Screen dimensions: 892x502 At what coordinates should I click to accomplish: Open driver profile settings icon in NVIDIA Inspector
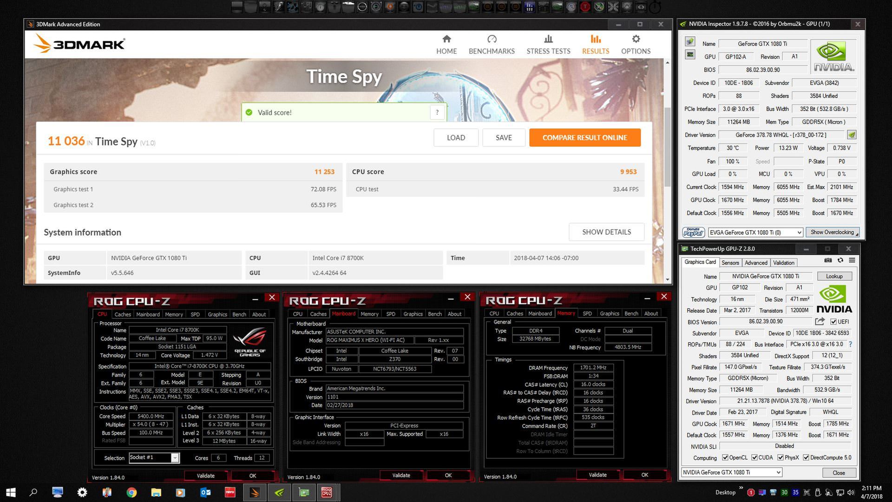pyautogui.click(x=852, y=135)
